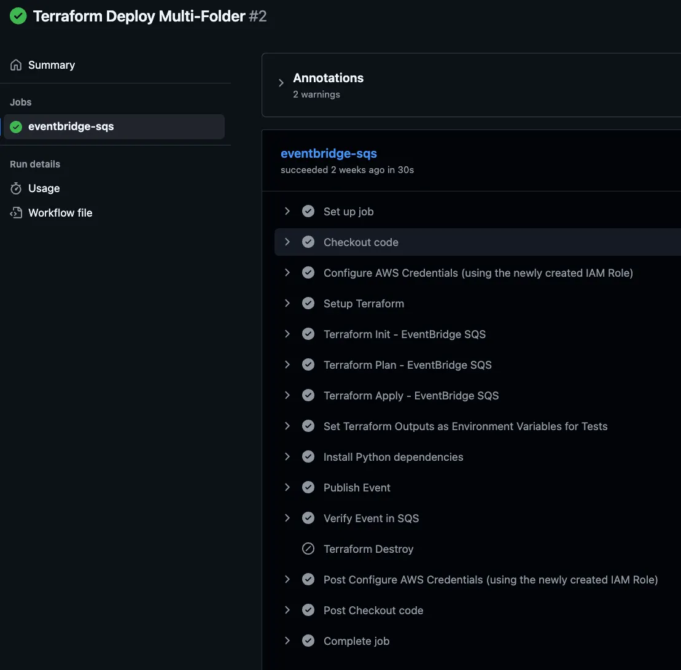The image size is (681, 670).
Task: Open the Summary page in the sidebar
Action: point(52,65)
